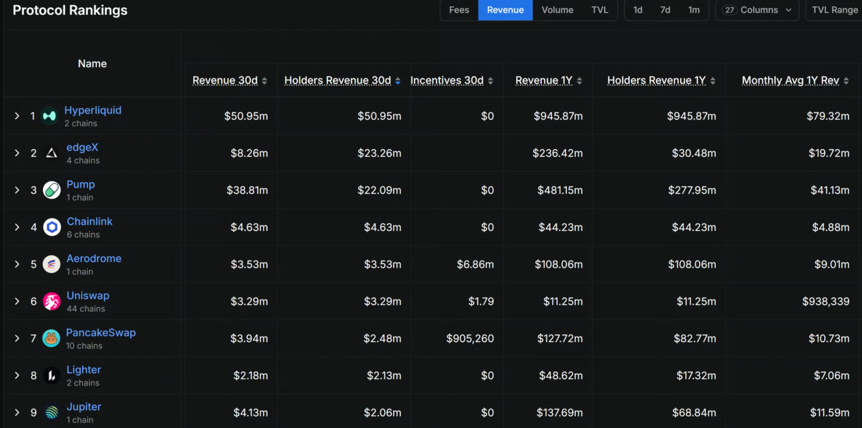Click the Aerodrome logo icon
Viewport: 862px width, 428px height.
click(52, 264)
